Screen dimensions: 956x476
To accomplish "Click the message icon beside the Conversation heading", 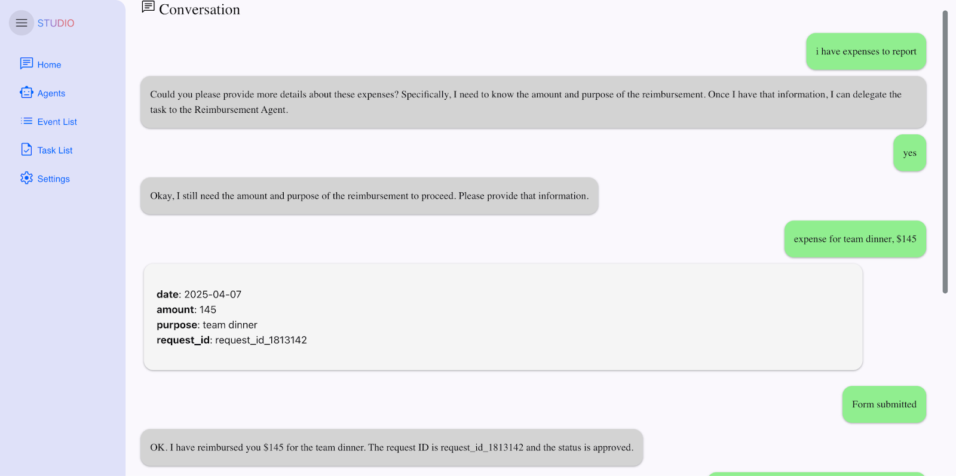I will click(x=148, y=7).
